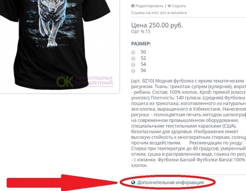Click the crossed-eye icon beside Скрыть
The height and width of the screenshot is (191, 246).
pyautogui.click(x=169, y=6)
